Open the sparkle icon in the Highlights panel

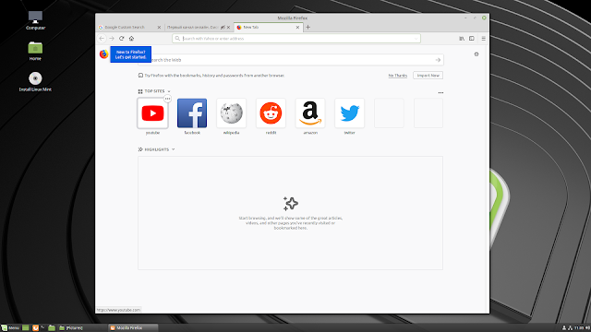pyautogui.click(x=291, y=204)
